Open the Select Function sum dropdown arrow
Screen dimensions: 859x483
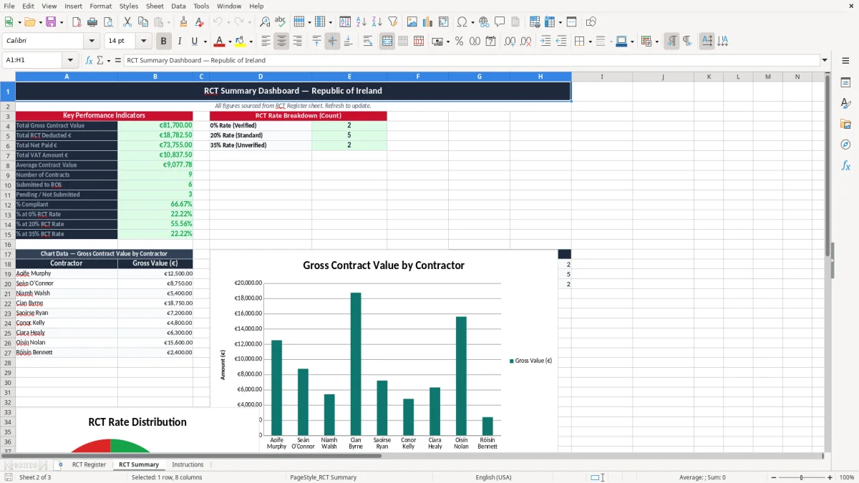[x=109, y=61]
